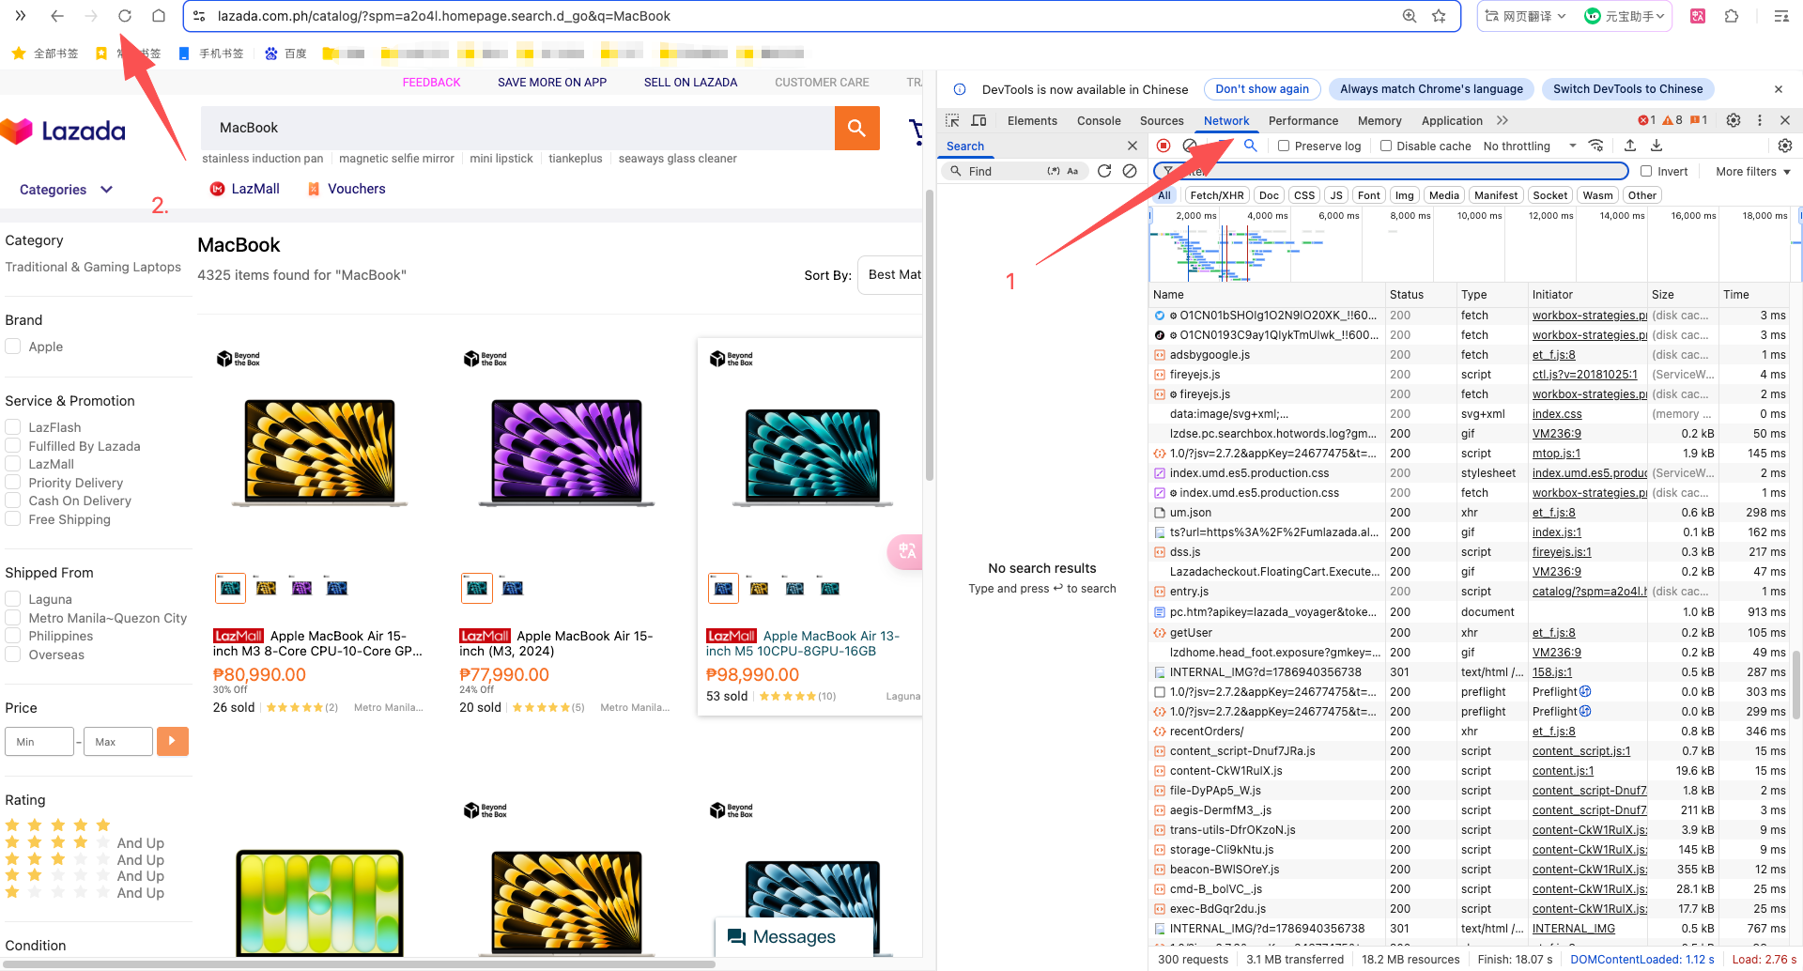This screenshot has width=1803, height=971.
Task: Switch to the Application tab
Action: (x=1452, y=120)
